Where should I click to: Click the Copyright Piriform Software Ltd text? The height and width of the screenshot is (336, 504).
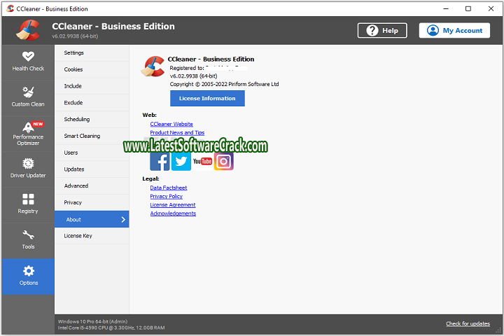pos(225,84)
